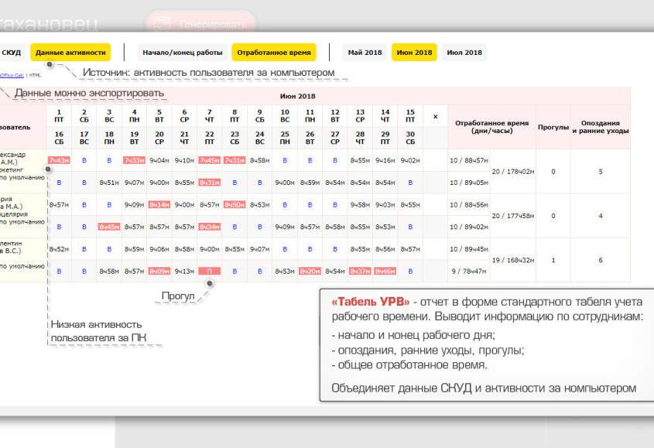Click the red П absence cell
The width and height of the screenshot is (654, 448).
tap(210, 271)
